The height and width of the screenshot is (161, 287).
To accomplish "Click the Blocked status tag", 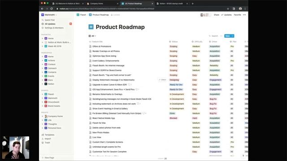I will tap(174, 118).
